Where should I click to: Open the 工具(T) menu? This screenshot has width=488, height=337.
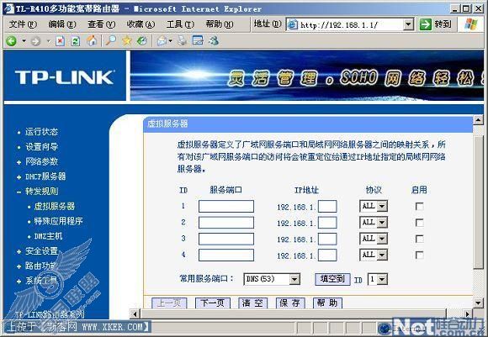[x=180, y=24]
